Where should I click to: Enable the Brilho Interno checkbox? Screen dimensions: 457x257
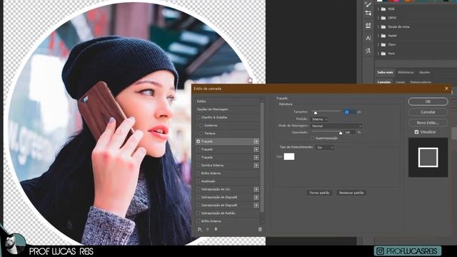[x=199, y=173]
